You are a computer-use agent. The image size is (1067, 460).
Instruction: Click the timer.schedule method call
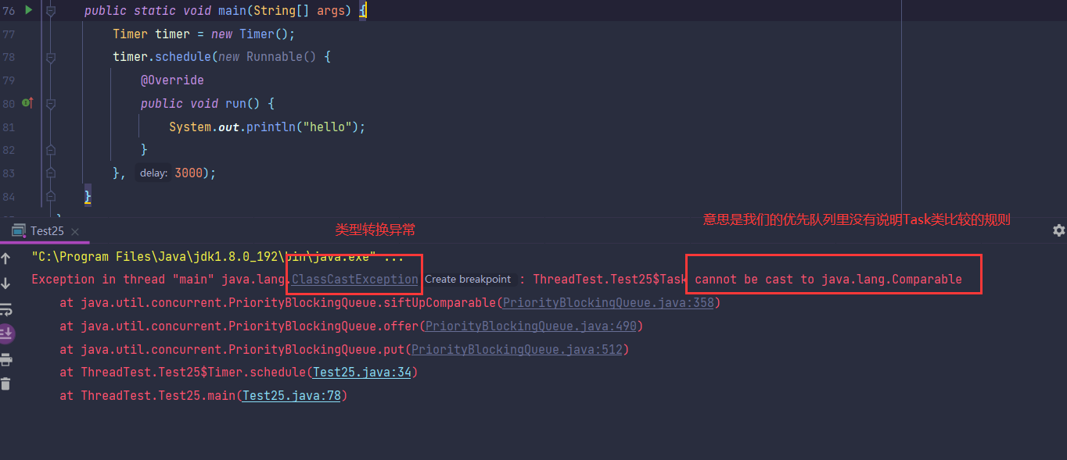tap(162, 57)
